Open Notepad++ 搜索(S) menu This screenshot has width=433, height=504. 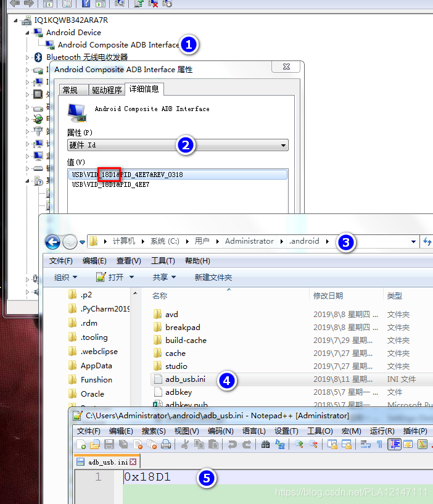tap(154, 431)
